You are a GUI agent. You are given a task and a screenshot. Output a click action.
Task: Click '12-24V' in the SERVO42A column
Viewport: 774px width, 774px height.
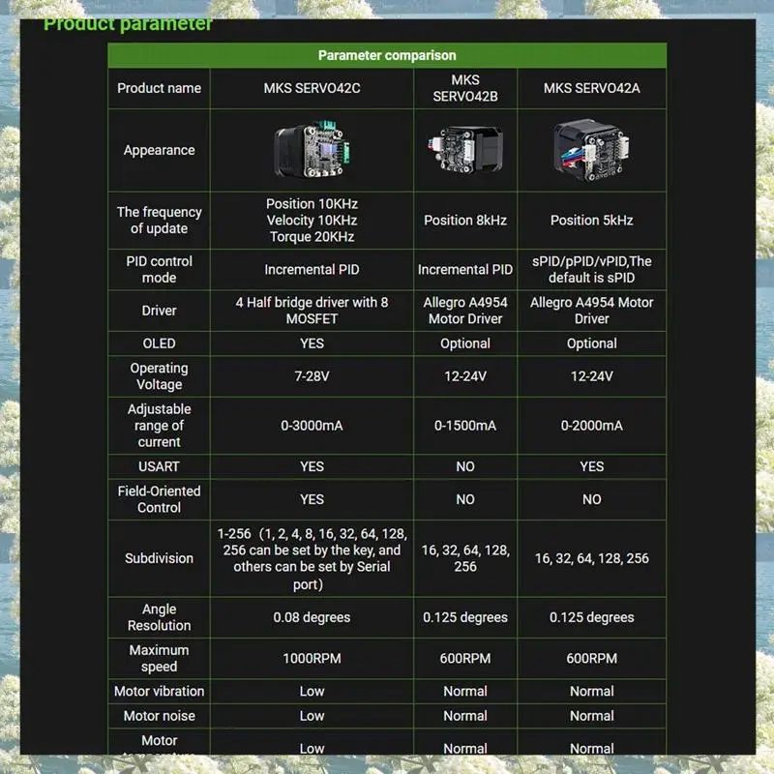click(x=591, y=376)
